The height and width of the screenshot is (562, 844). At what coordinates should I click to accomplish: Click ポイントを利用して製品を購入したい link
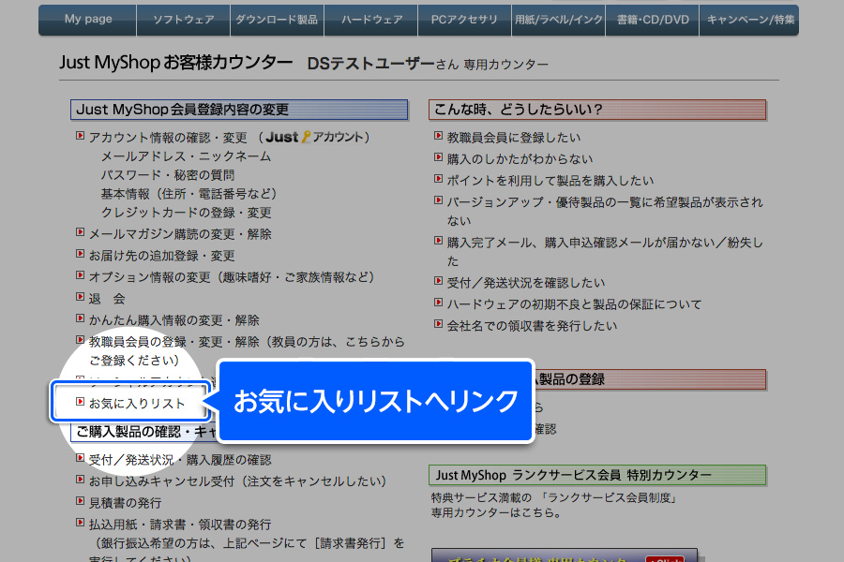coord(550,181)
